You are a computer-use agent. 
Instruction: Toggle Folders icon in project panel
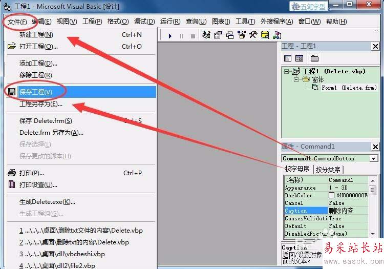(x=314, y=58)
